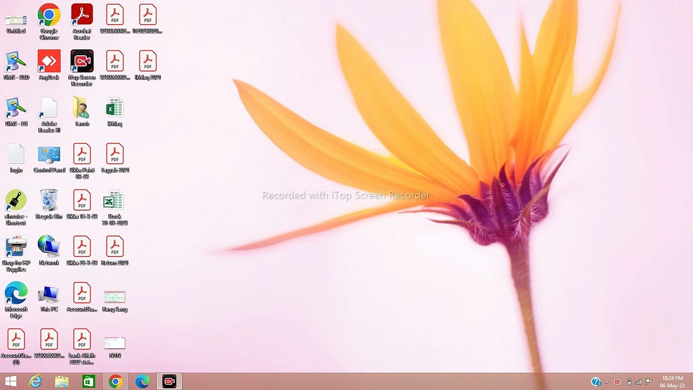Open the Acrobat Reader desktop shortcut
This screenshot has height=390, width=693.
[82, 16]
